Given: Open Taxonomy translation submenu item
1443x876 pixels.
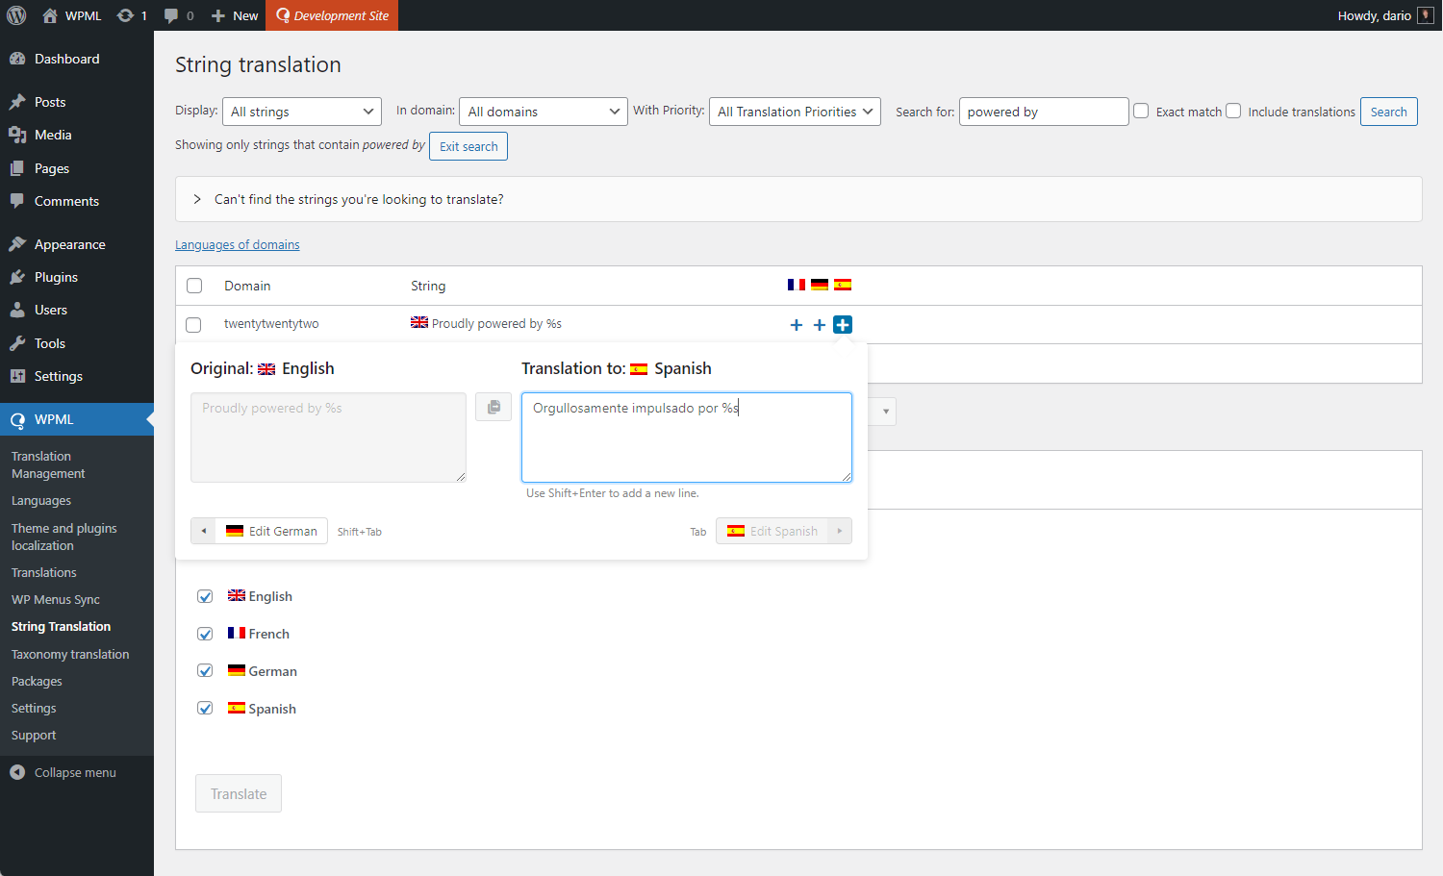Looking at the screenshot, I should pos(70,654).
